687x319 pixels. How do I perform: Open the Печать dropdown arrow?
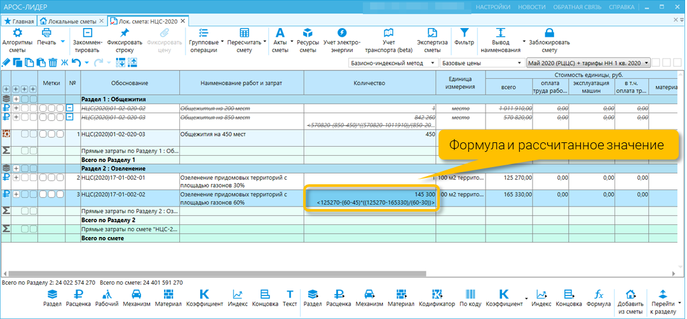pyautogui.click(x=62, y=42)
